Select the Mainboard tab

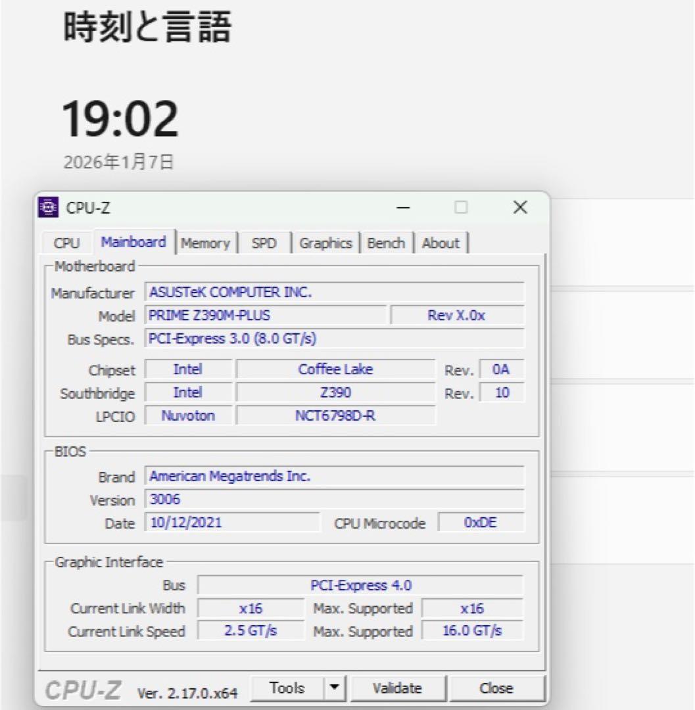133,242
